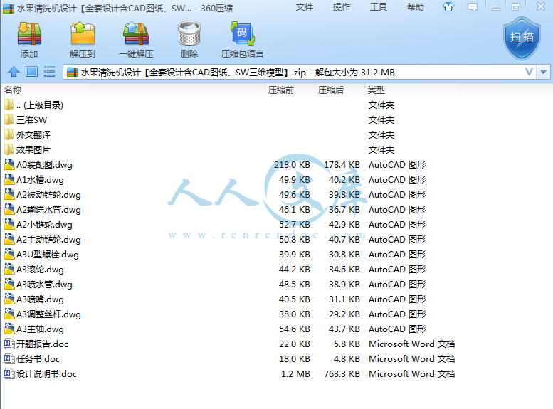Open the 操作 menu
Image resolution: width=553 pixels, height=409 pixels.
click(x=342, y=7)
